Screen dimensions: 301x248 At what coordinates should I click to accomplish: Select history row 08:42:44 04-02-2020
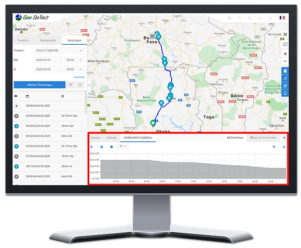(49, 176)
